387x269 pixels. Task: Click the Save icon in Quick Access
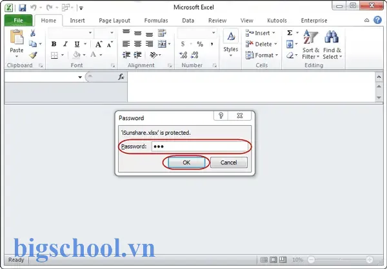[x=23, y=8]
